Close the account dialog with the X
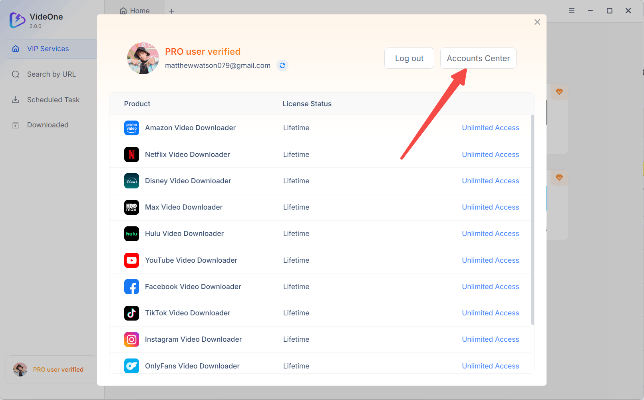The width and height of the screenshot is (644, 400). (x=537, y=22)
